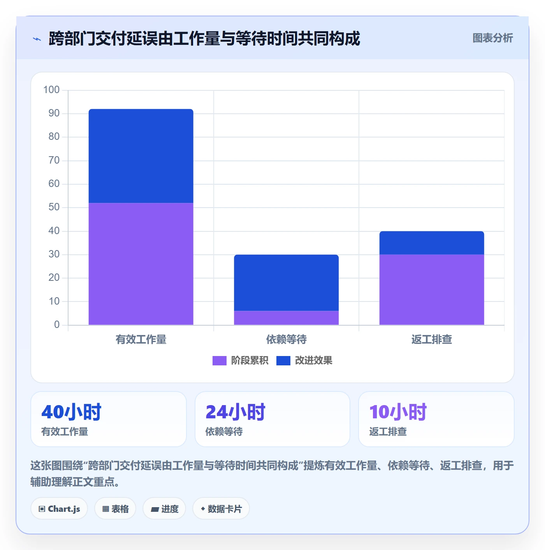Screen dimensions: 545x550
Task: Click the blue 依赖等待 bar segment
Action: coord(286,283)
